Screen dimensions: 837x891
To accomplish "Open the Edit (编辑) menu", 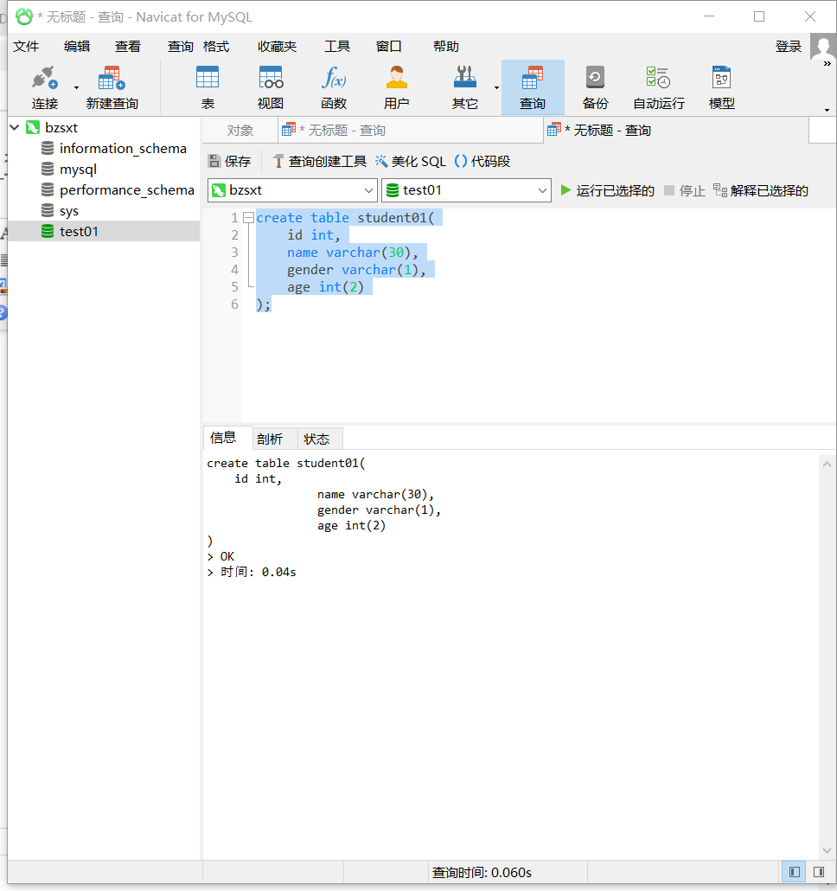I will [x=77, y=47].
